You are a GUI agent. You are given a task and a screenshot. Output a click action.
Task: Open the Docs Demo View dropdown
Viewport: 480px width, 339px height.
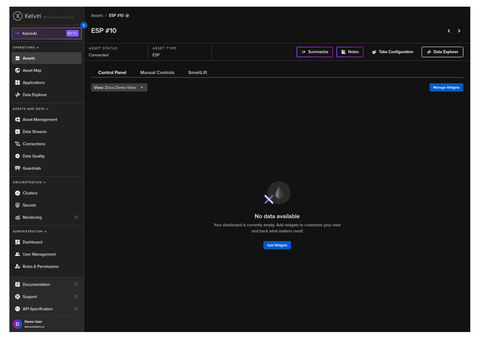coord(119,87)
